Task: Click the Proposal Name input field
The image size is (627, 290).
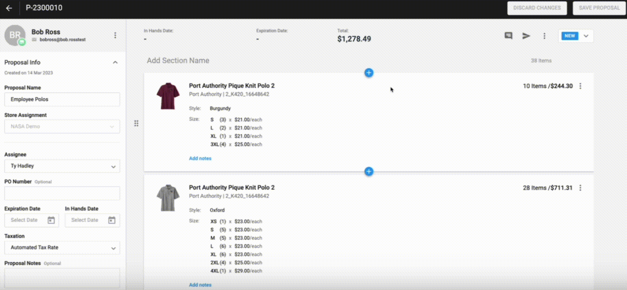Action: coord(62,99)
